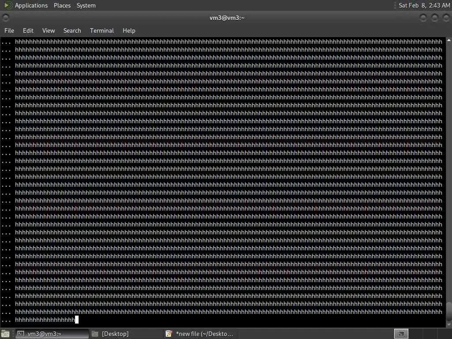Click the workspace switcher in bottom panel
Screen dimensions: 452x339
click(401, 334)
